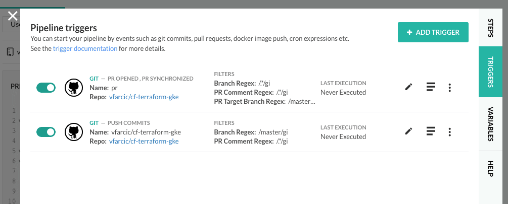This screenshot has height=204, width=508.
Task: Close the pipeline triggers panel
Action: click(13, 16)
